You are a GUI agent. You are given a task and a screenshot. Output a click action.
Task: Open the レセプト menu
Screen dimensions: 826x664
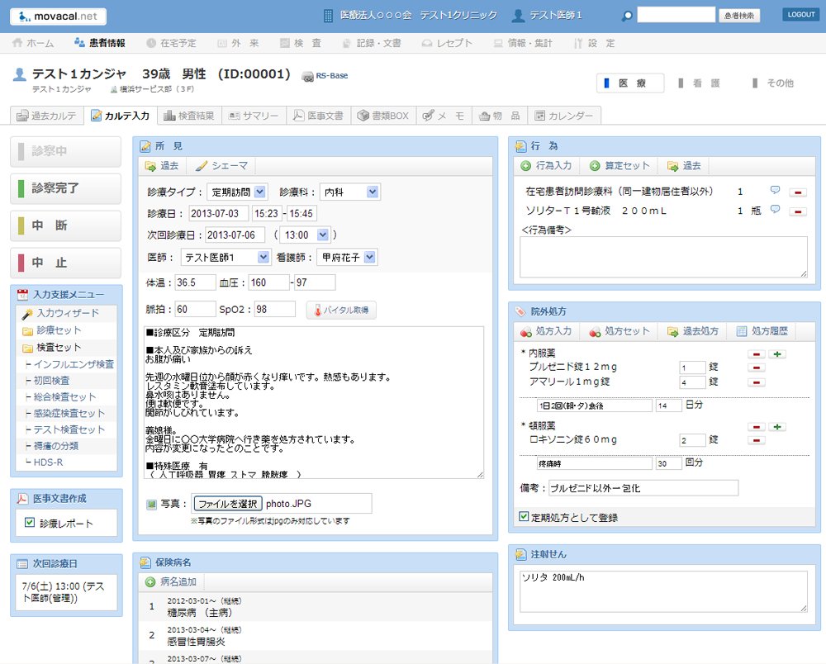tap(447, 43)
